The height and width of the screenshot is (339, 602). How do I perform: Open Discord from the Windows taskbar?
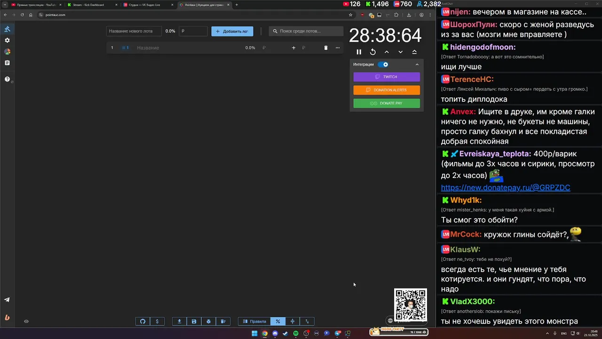click(275, 333)
